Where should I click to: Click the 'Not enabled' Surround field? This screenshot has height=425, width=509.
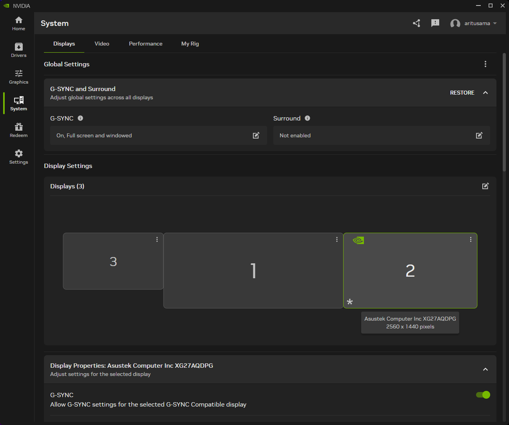pos(382,135)
